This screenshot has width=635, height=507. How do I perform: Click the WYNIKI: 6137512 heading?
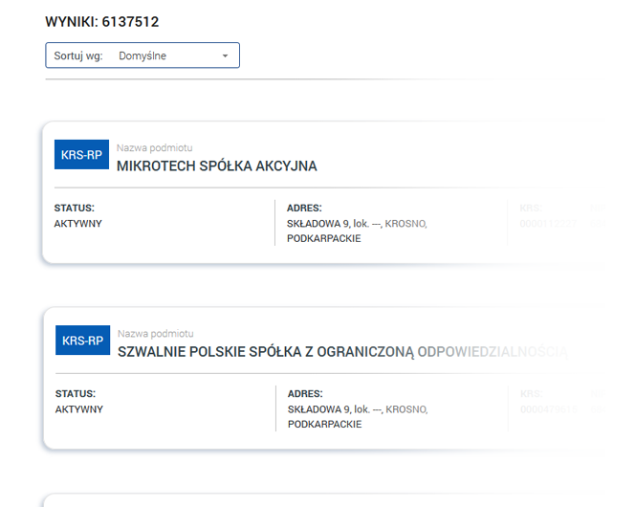point(102,21)
